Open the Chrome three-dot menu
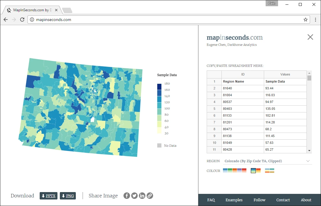The height and width of the screenshot is (206, 321). [x=315, y=20]
